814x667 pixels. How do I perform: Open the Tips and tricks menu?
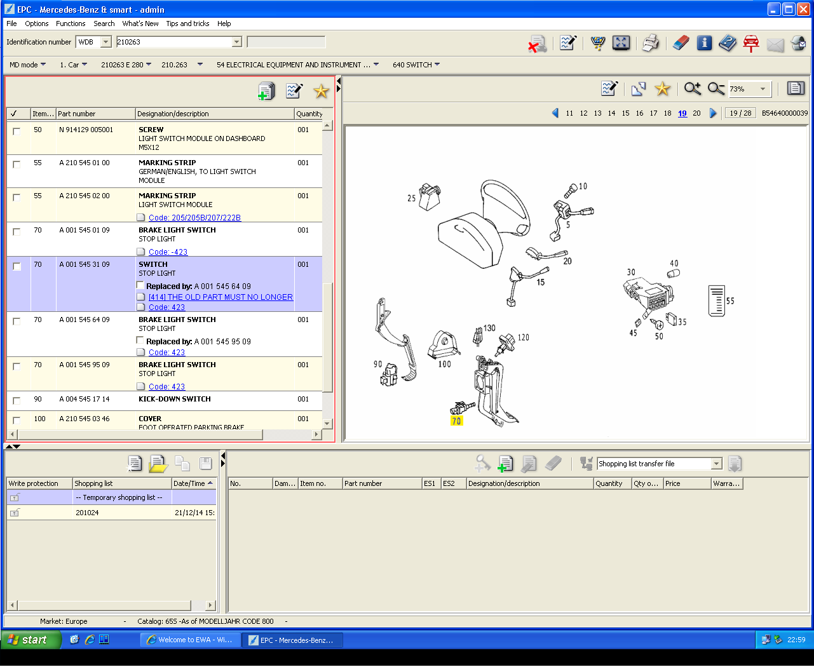coord(187,24)
